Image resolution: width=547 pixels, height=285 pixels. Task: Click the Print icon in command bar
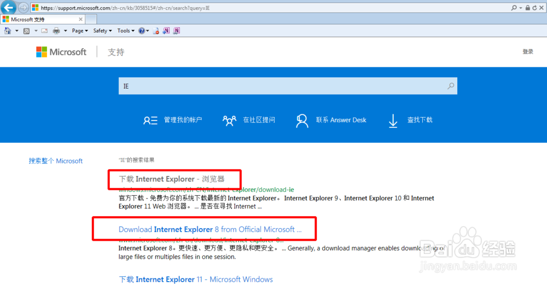point(56,31)
